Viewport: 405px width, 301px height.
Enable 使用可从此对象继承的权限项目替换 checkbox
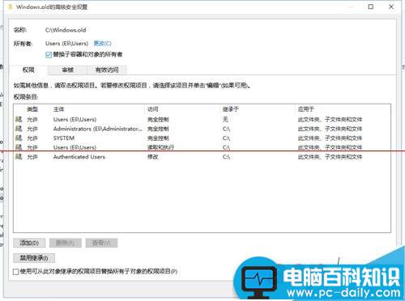click(x=16, y=272)
